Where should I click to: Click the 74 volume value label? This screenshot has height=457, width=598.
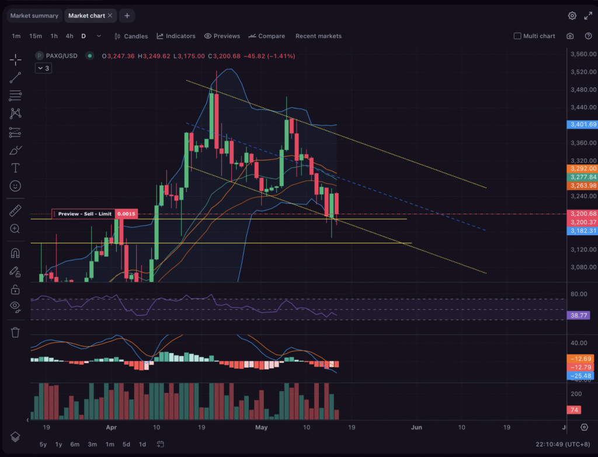[x=574, y=410]
